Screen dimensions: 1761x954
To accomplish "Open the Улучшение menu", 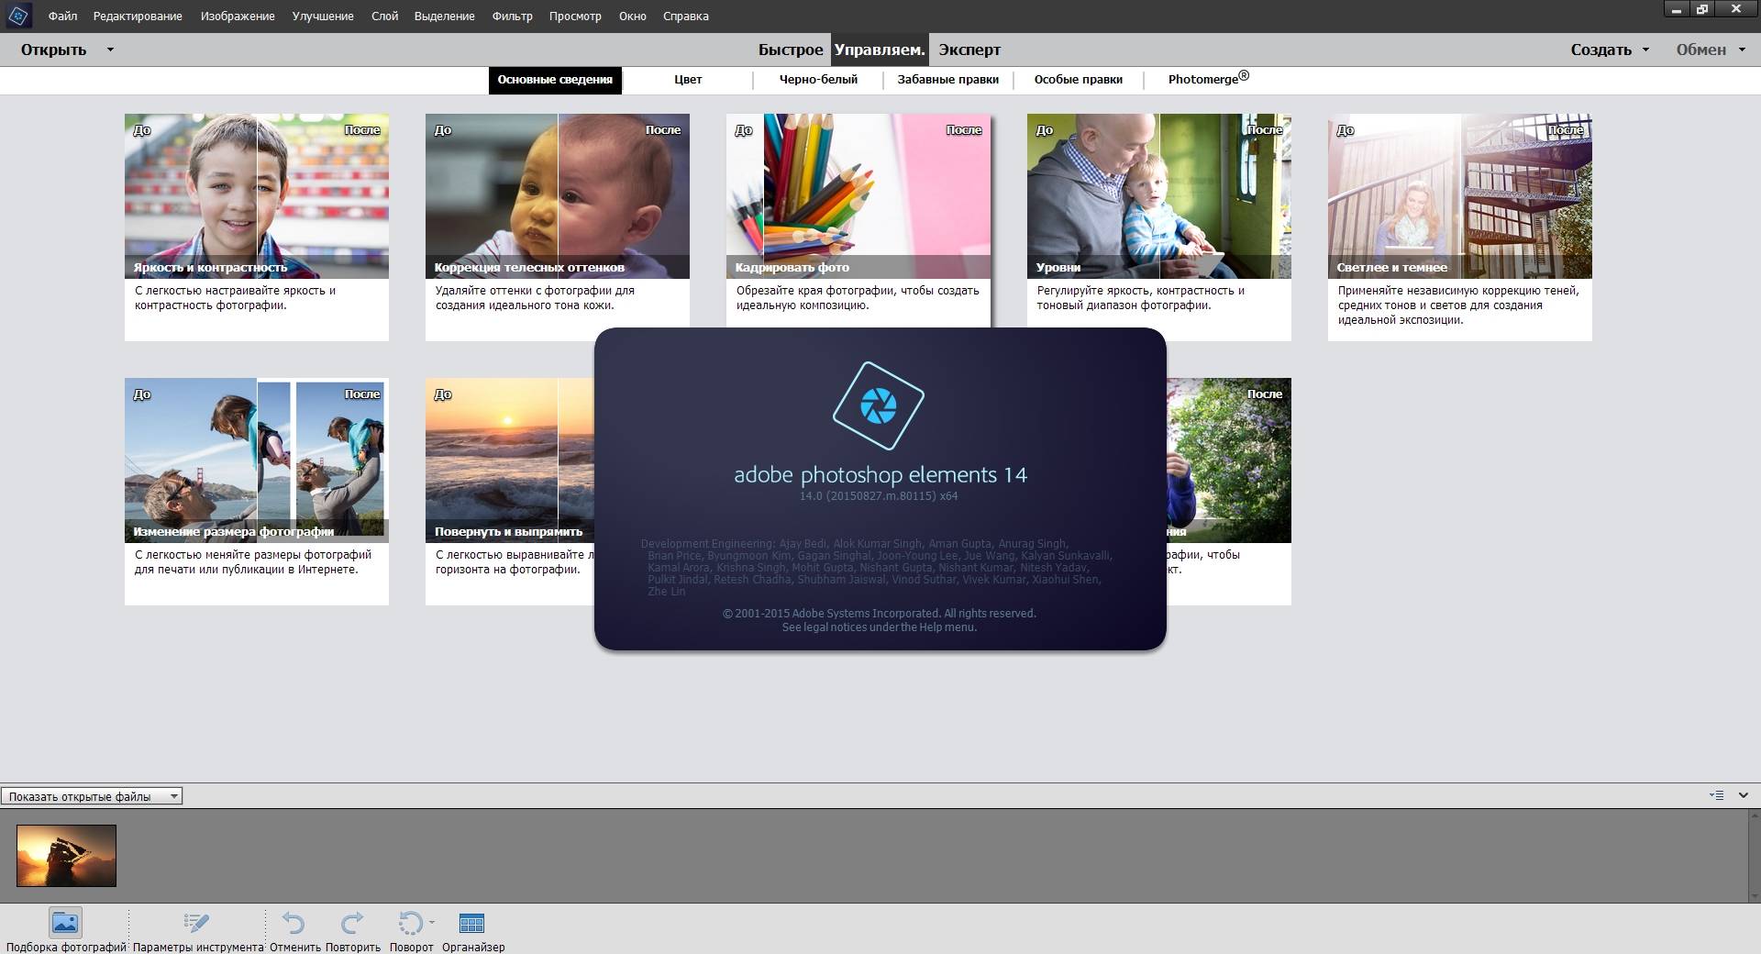I will click(323, 16).
